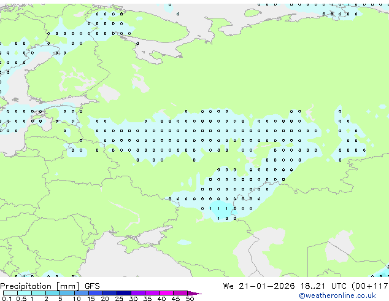
Task: Click the legend label '0.1'
Action: pyautogui.click(x=7, y=299)
